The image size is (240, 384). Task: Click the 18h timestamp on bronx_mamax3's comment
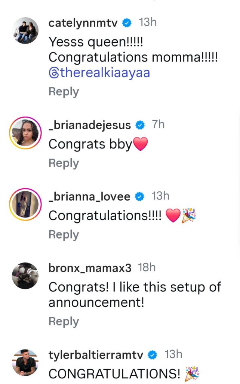point(147,268)
